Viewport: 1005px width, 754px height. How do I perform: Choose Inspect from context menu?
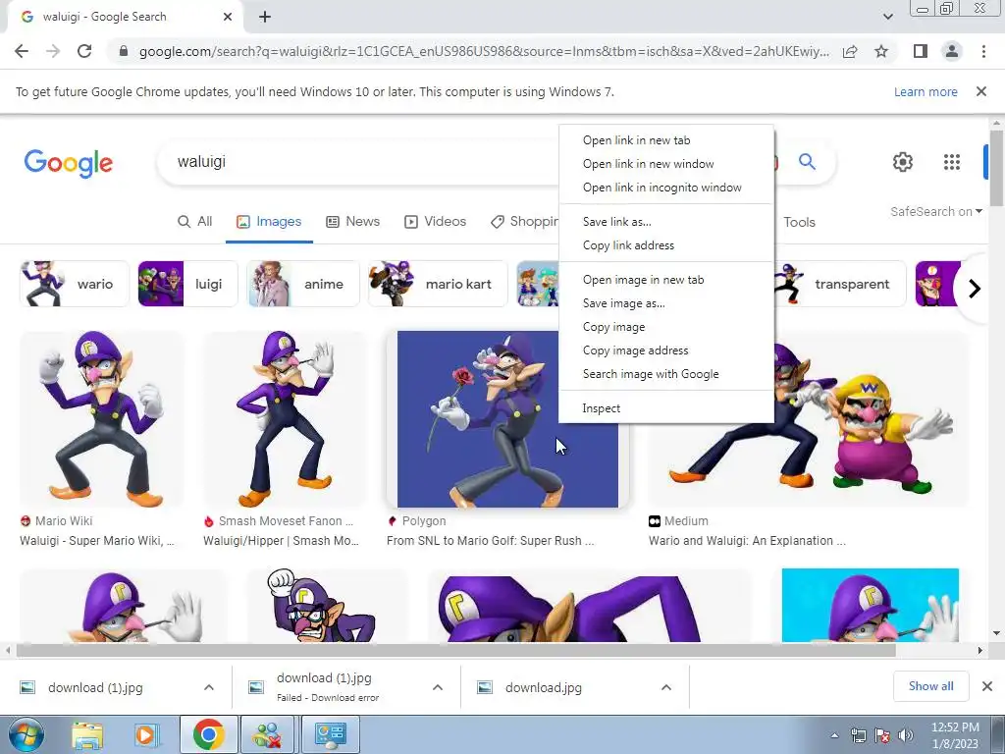point(666,408)
